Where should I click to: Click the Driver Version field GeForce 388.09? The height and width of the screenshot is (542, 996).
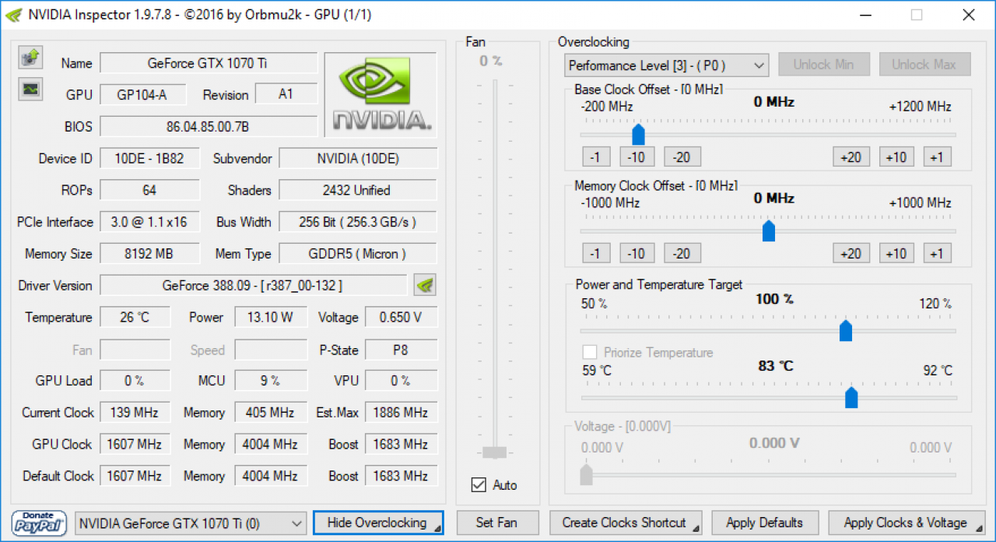click(253, 285)
